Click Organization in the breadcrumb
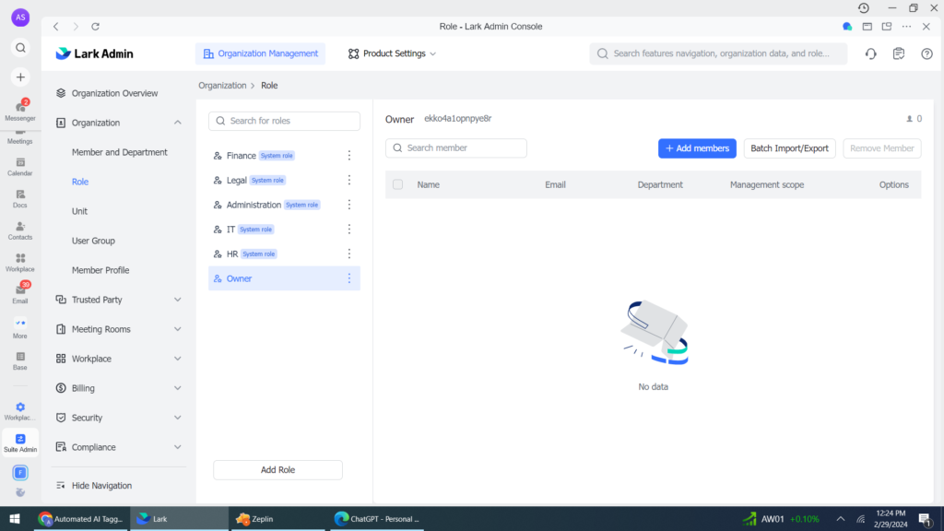The width and height of the screenshot is (944, 531). tap(222, 86)
